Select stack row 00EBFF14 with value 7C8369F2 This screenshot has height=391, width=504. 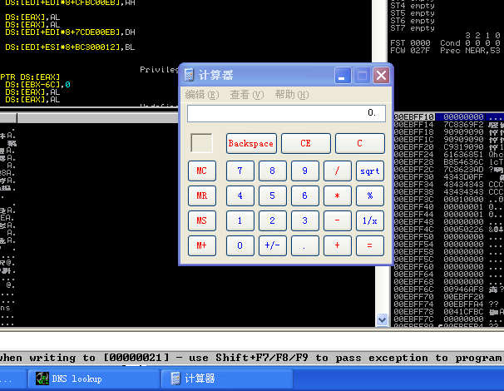[449, 125]
